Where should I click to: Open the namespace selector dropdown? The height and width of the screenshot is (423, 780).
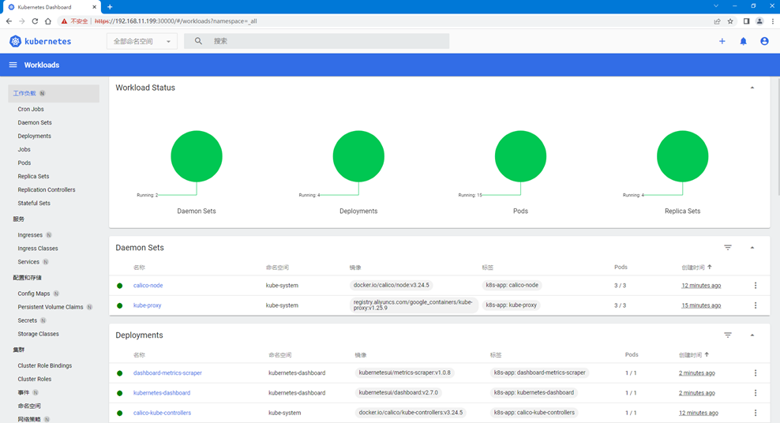142,41
